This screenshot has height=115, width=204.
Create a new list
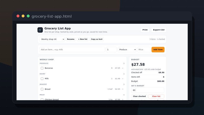(x=83, y=39)
